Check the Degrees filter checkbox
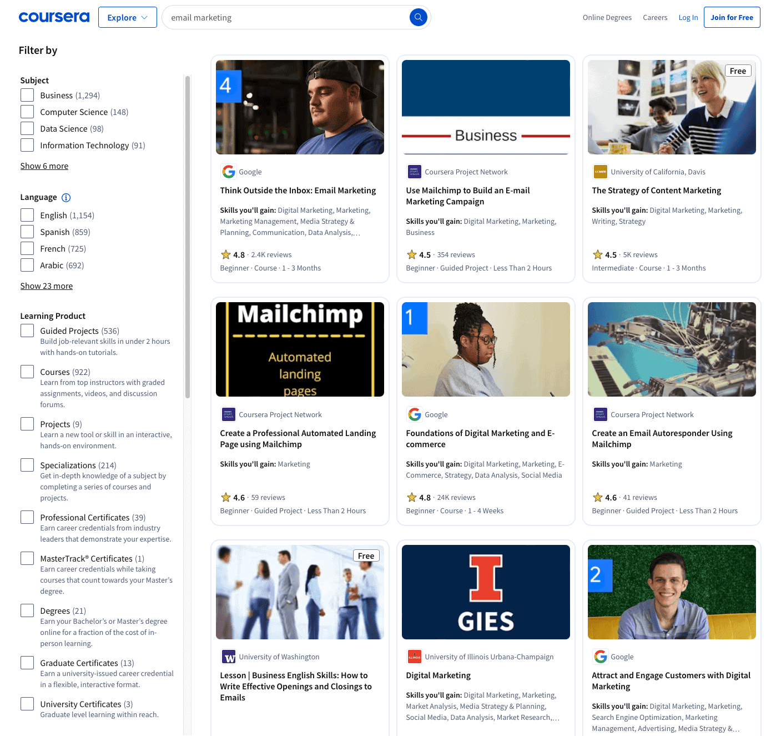The image size is (771, 736). 27,610
